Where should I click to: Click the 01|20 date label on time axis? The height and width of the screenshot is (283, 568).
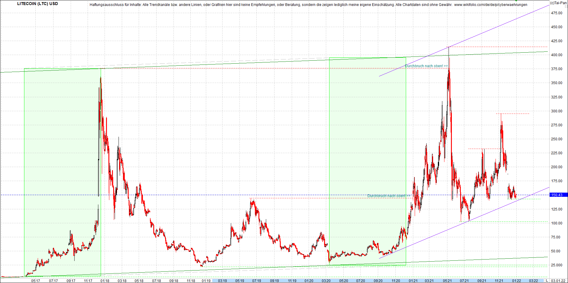(309, 281)
